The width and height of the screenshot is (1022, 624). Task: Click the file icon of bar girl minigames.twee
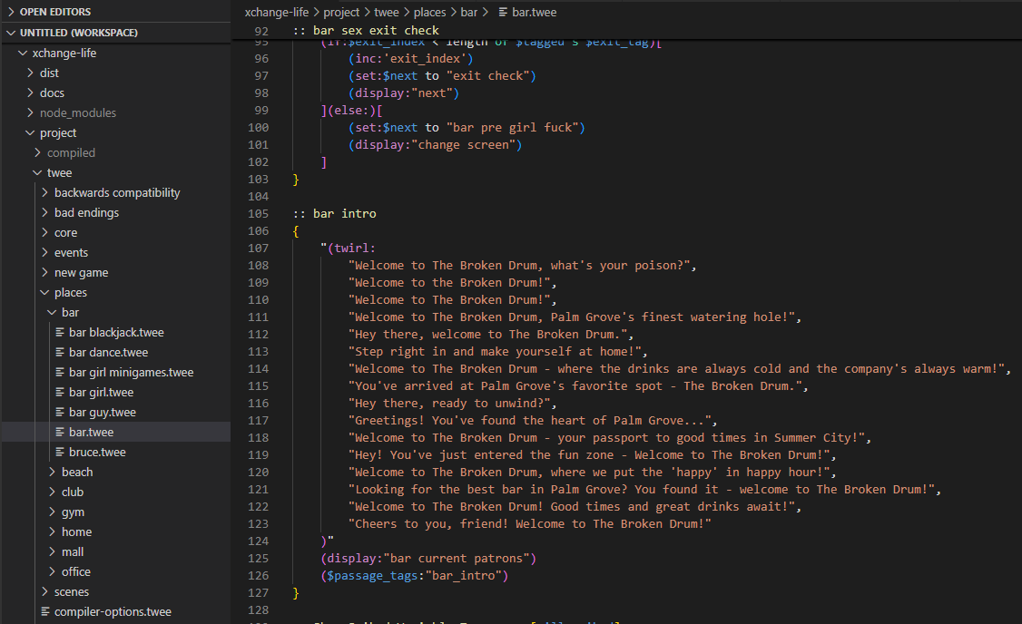coord(60,373)
